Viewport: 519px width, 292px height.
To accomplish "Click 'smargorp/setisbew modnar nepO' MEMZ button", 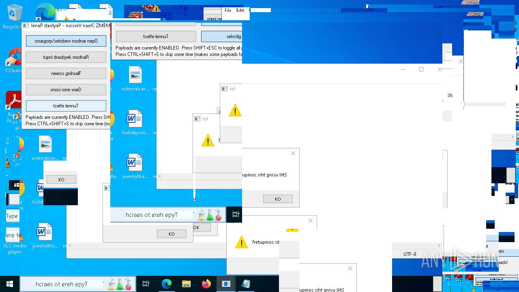I will point(66,41).
